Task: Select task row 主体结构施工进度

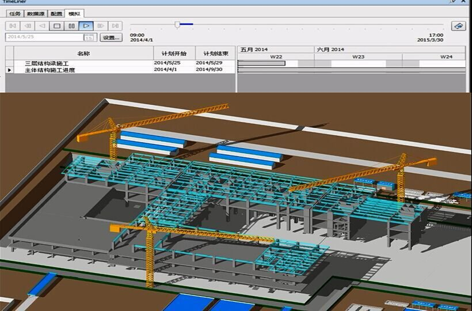Action: tap(120, 70)
